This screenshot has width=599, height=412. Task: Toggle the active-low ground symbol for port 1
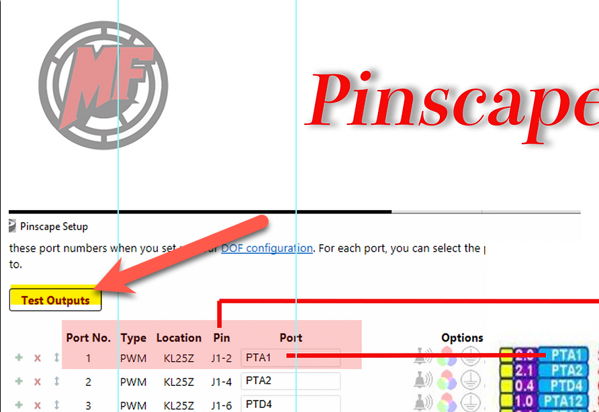click(471, 358)
